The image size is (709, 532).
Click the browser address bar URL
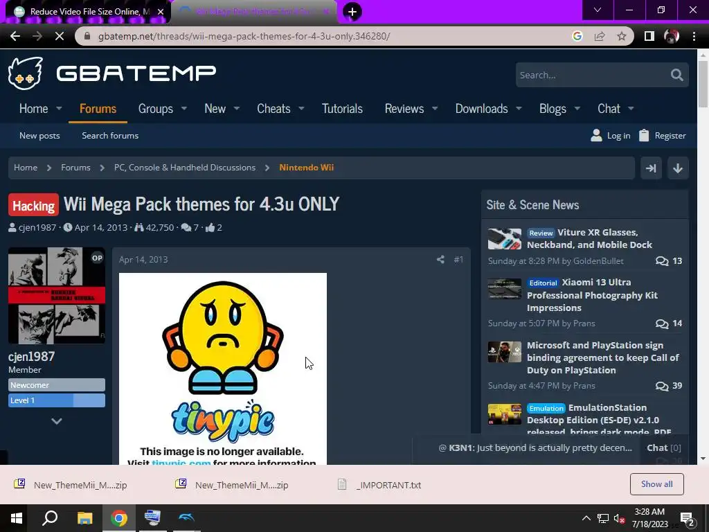244,36
